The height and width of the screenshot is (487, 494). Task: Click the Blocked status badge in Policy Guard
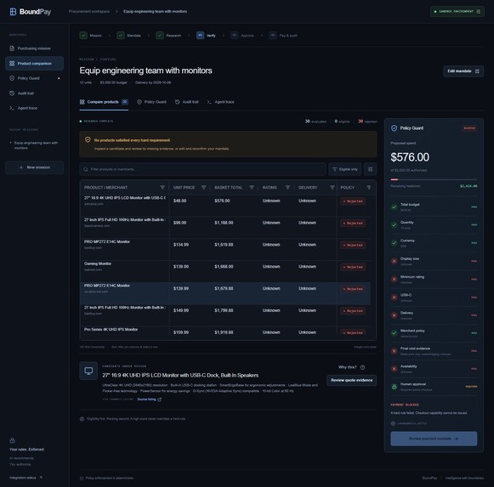pyautogui.click(x=469, y=128)
